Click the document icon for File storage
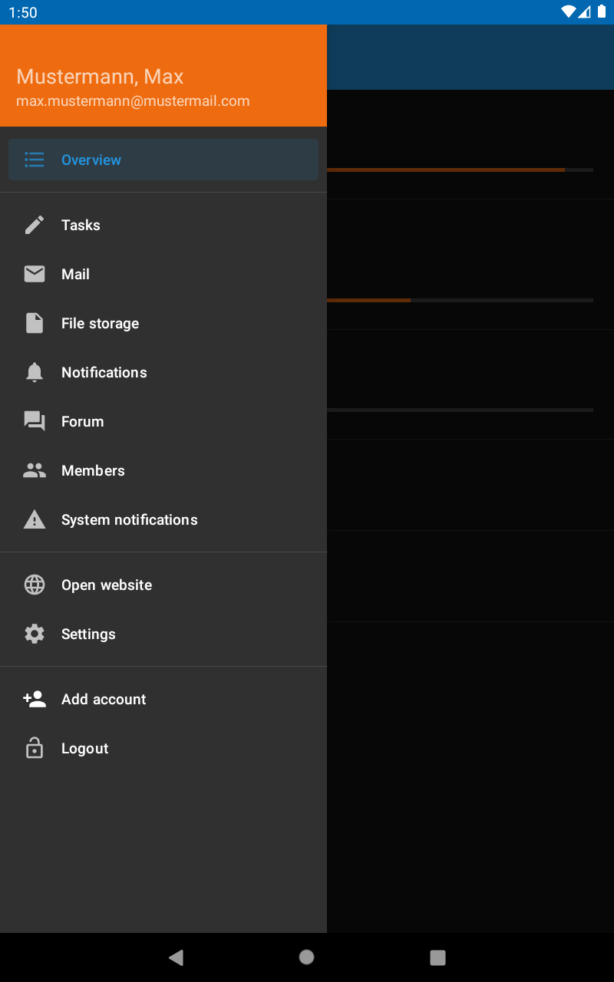 [35, 323]
